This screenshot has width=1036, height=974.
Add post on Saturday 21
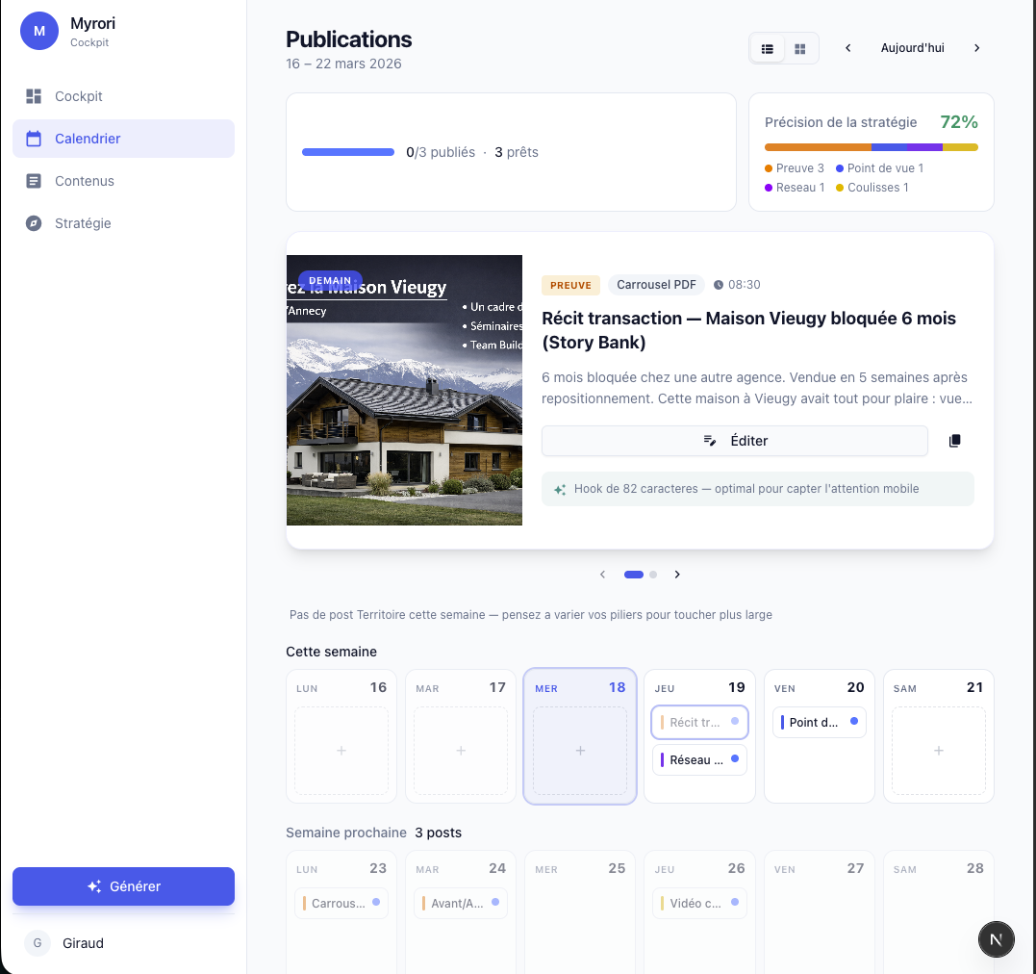coord(938,751)
